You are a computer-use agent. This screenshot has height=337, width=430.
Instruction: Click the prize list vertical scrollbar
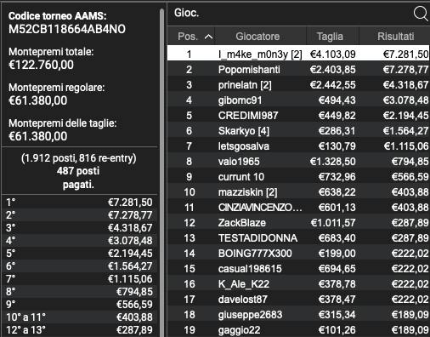tap(161, 170)
